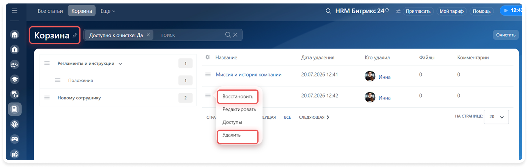Open the knowledge base book sidebar icon
The height and width of the screenshot is (168, 528).
pos(15,109)
